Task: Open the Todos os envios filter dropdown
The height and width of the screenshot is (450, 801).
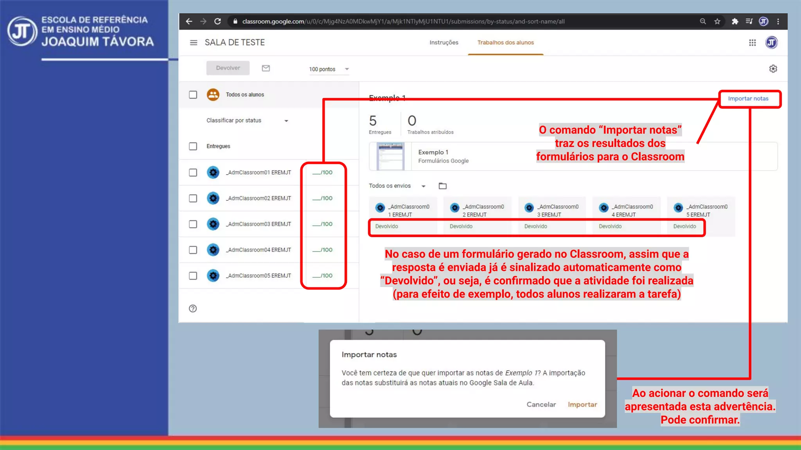Action: [397, 186]
